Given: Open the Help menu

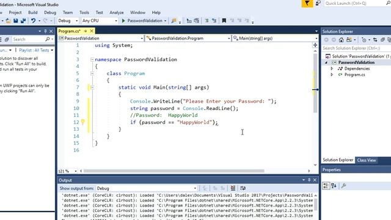Looking at the screenshot, I should 156,12.
